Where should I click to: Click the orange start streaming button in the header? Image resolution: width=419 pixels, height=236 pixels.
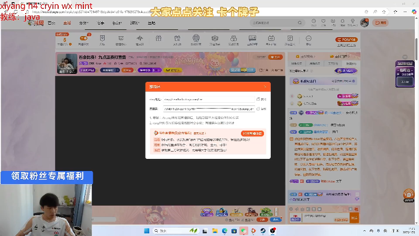[x=381, y=23]
